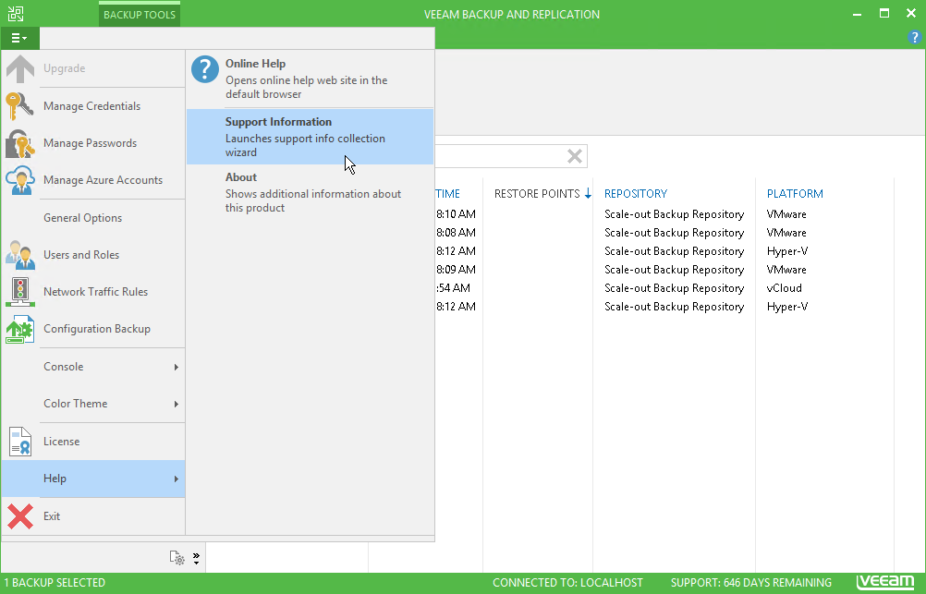Expand the Help submenu arrow
This screenshot has width=926, height=594.
tap(176, 479)
